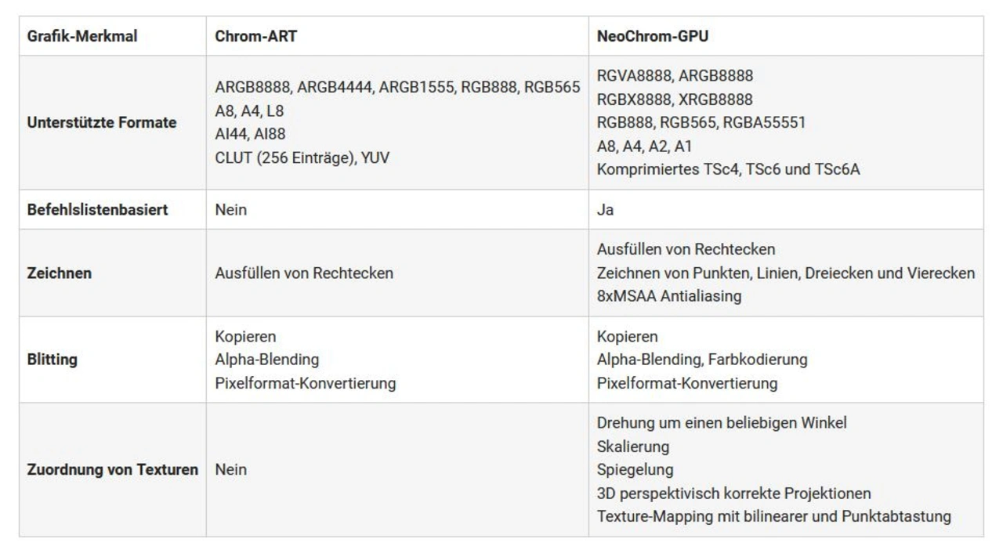Select the Zuordnung von Texturen row label
The width and height of the screenshot is (1003, 557).
point(113,470)
